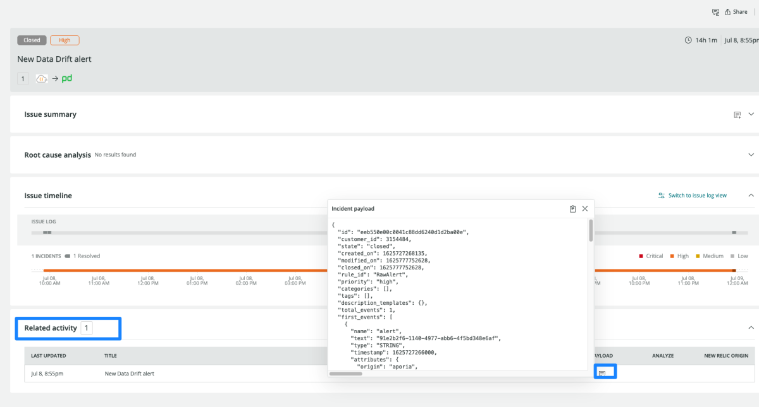Viewport: 759px width, 407px height.
Task: Toggle the Critical severity legend item
Action: point(651,256)
